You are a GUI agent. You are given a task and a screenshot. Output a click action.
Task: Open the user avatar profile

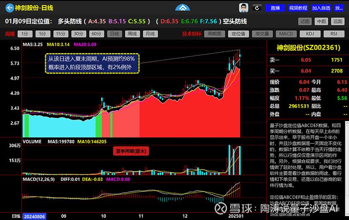click(244, 8)
